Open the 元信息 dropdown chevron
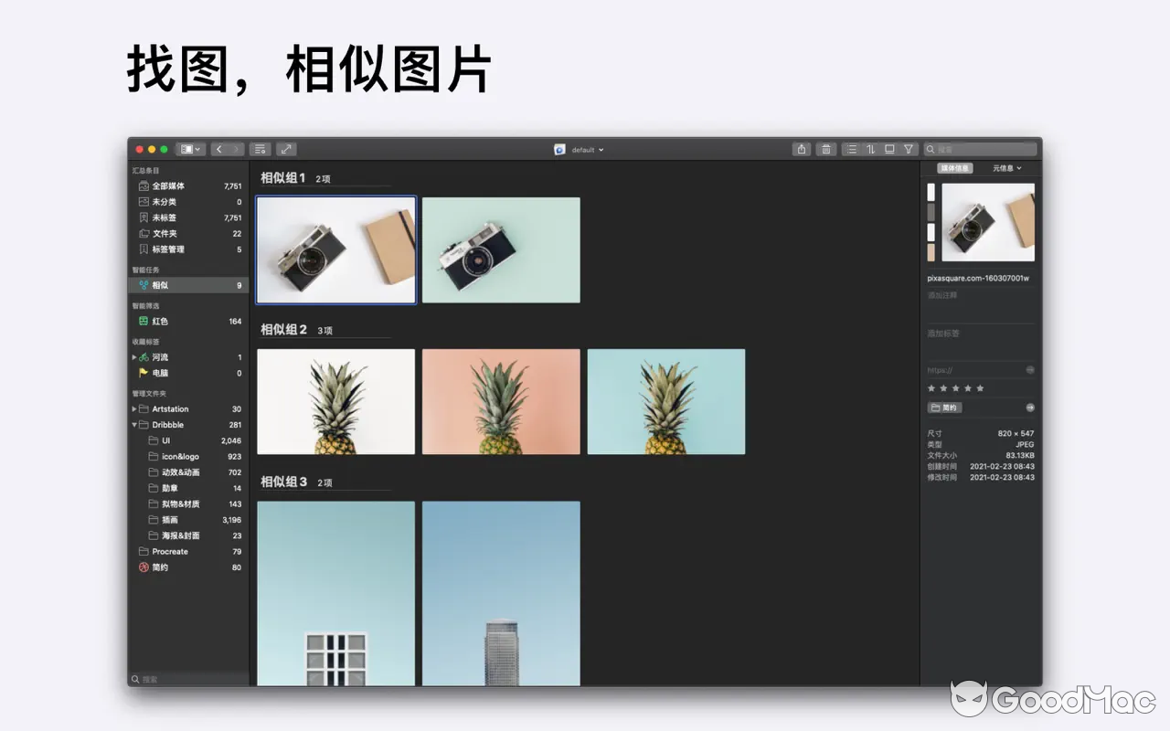The width and height of the screenshot is (1170, 731). coord(1017,167)
